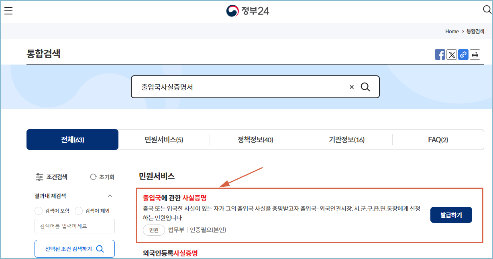
Task: Click the magnifier inside the search bar
Action: tap(365, 87)
